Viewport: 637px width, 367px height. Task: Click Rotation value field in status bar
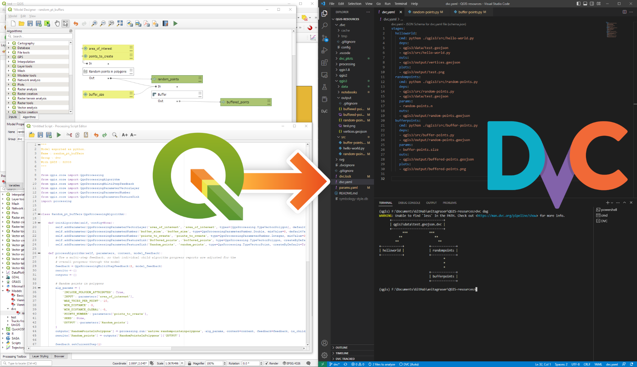coord(250,363)
